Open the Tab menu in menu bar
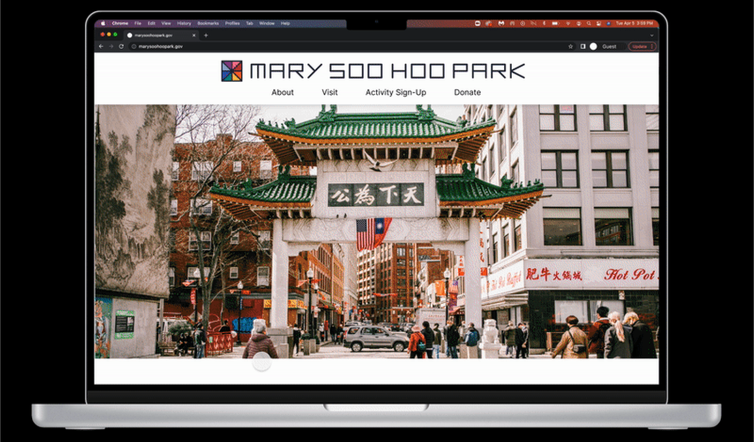754x442 pixels. [x=249, y=23]
